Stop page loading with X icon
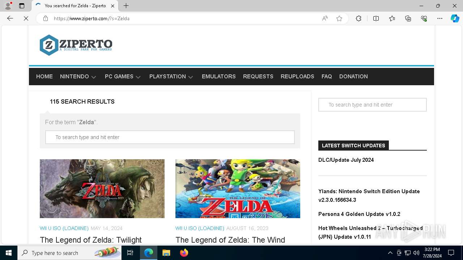Viewport: 463px width, 260px height. click(x=26, y=18)
